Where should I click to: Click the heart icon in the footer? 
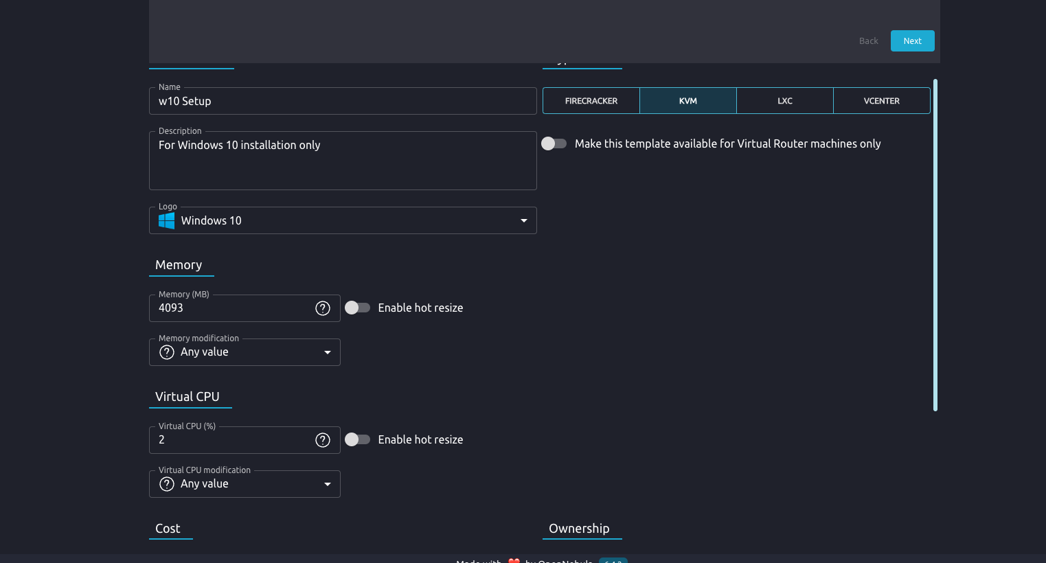[514, 561]
